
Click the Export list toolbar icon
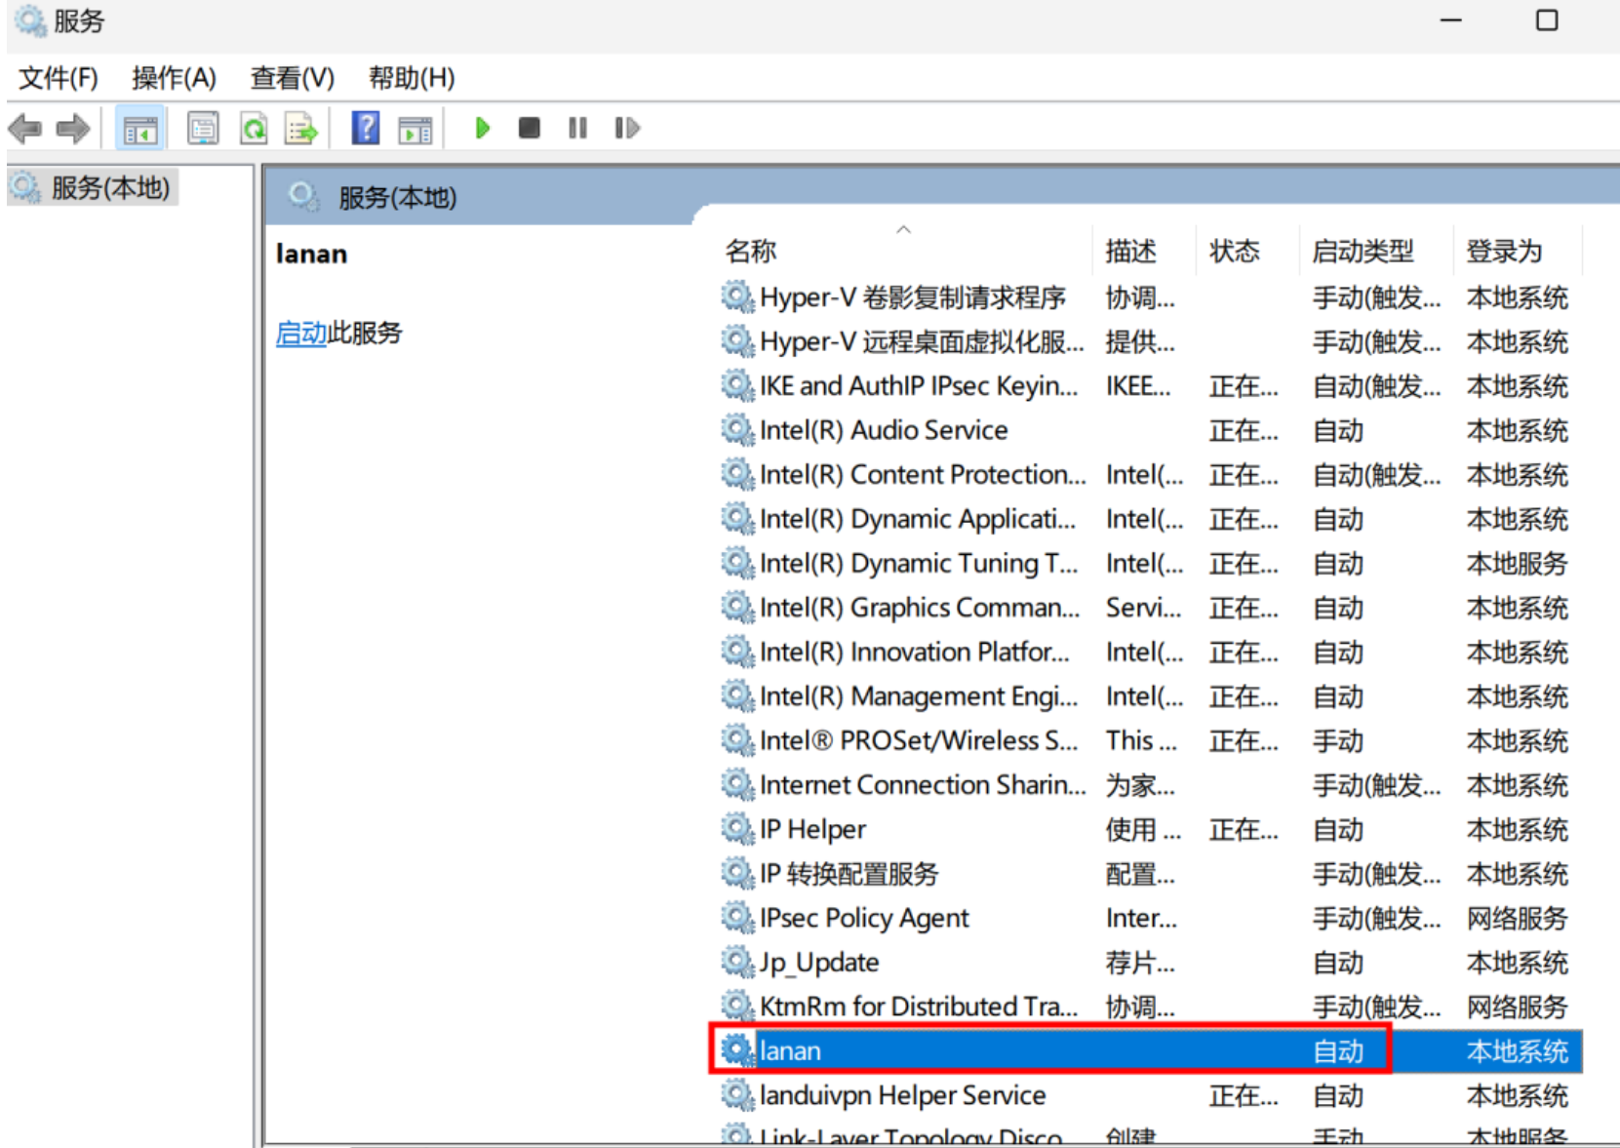(x=301, y=129)
